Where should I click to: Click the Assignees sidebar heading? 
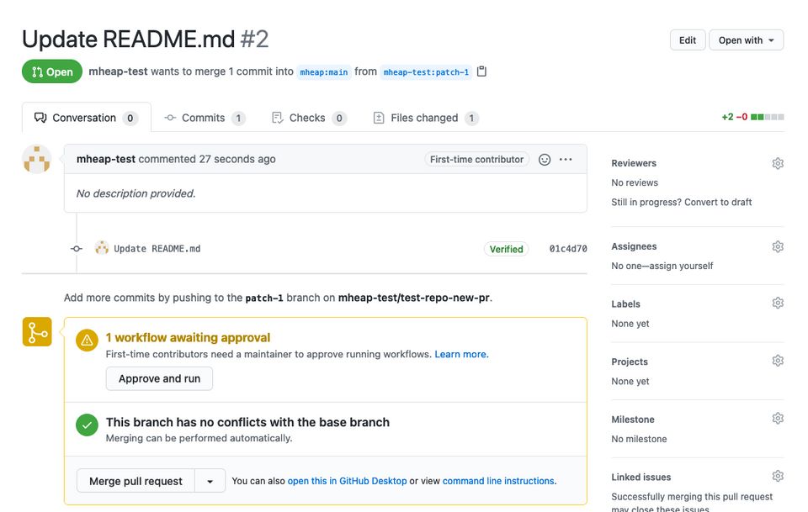point(634,246)
